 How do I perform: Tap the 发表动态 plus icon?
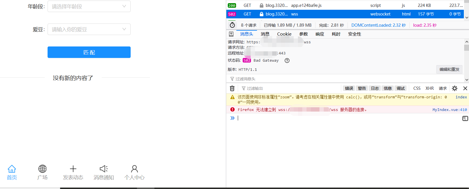point(73,169)
